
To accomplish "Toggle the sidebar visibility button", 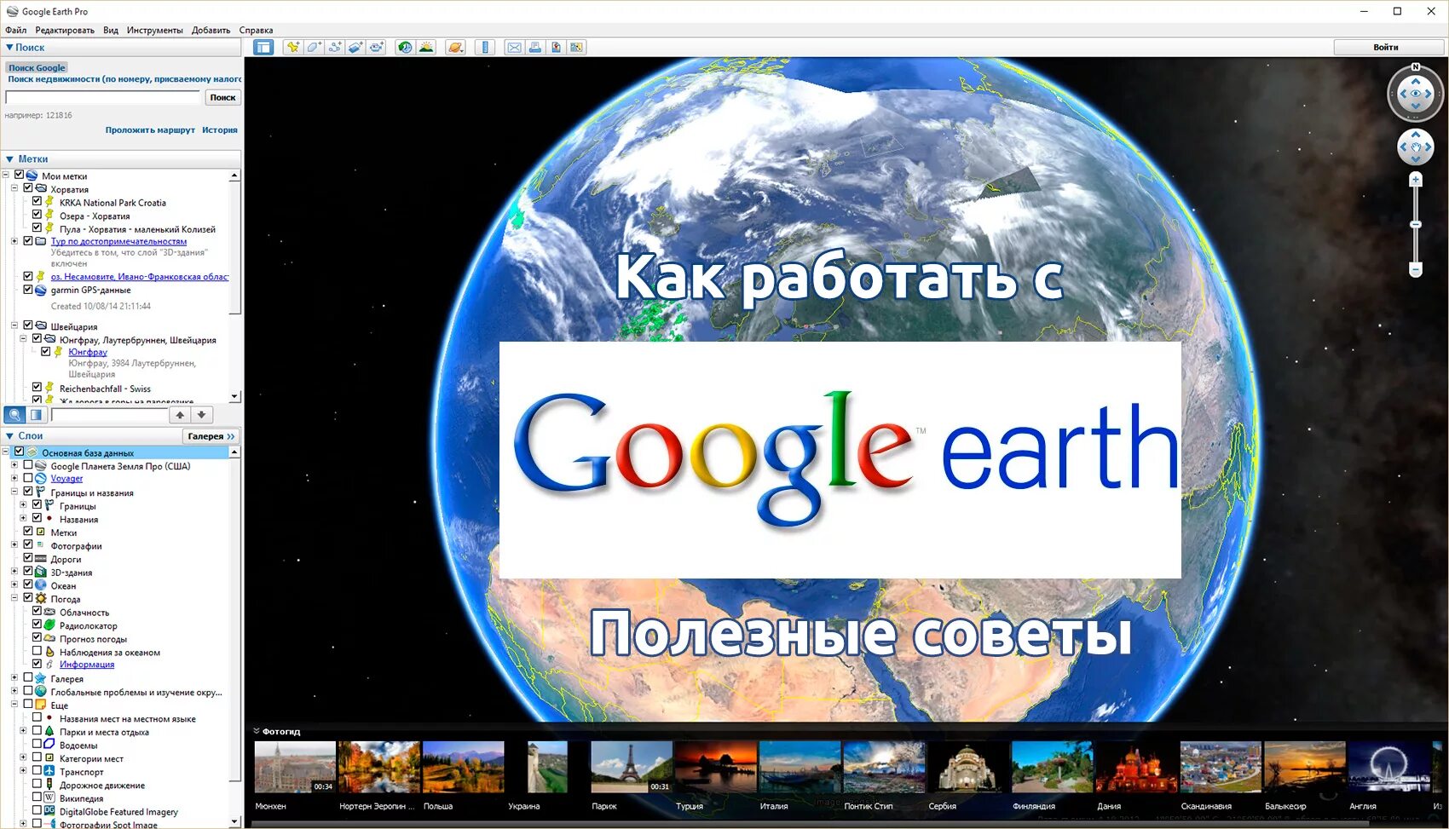I will [x=263, y=48].
